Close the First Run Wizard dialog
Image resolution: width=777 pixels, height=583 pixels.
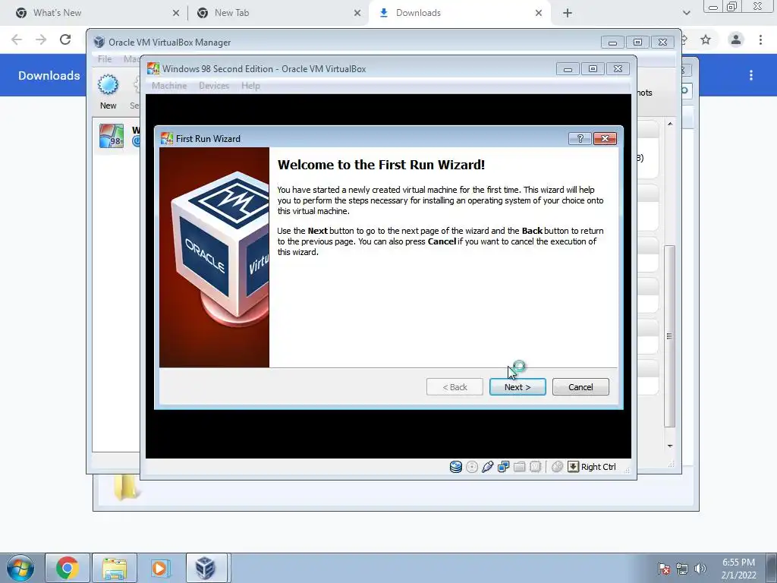(605, 138)
